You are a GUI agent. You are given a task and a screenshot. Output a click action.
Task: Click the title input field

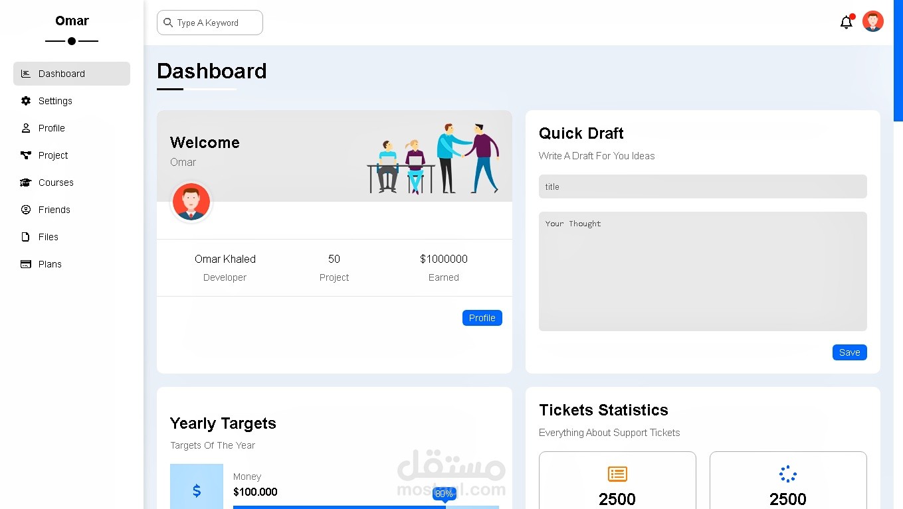[702, 186]
